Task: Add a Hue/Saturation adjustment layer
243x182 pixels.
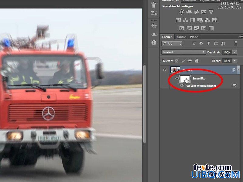Action: [178, 20]
